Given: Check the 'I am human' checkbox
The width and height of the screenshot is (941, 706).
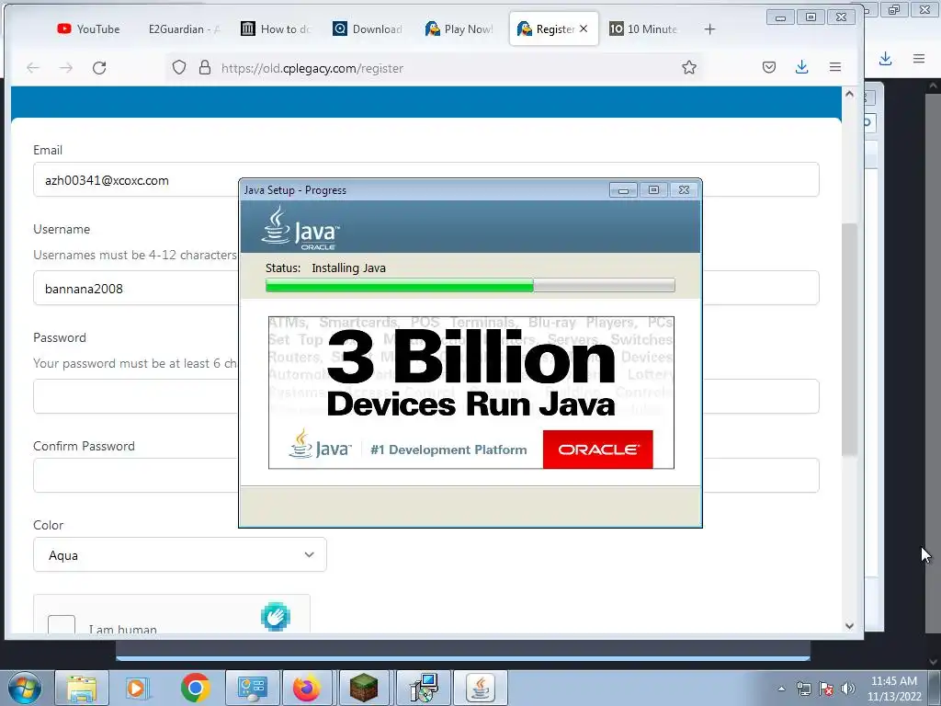Looking at the screenshot, I should (x=62, y=624).
